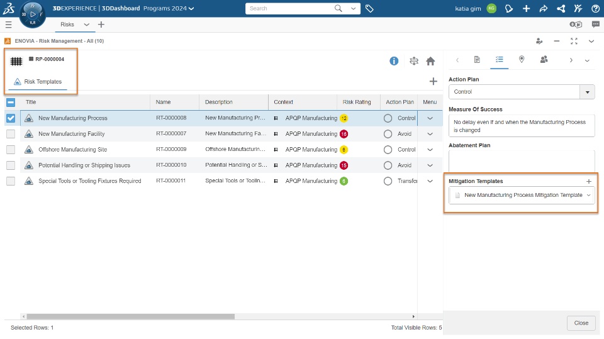The width and height of the screenshot is (604, 339).
Task: Click the horizontal scrollbar thumb
Action: coord(131,316)
